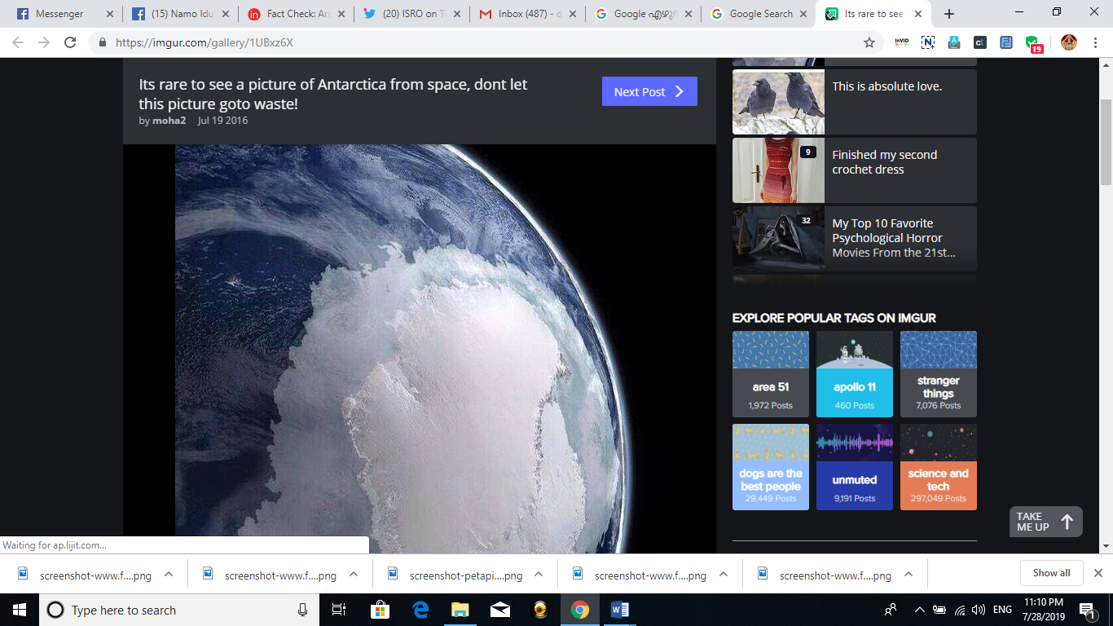
Task: Open the Mail app from taskbar
Action: (x=500, y=610)
